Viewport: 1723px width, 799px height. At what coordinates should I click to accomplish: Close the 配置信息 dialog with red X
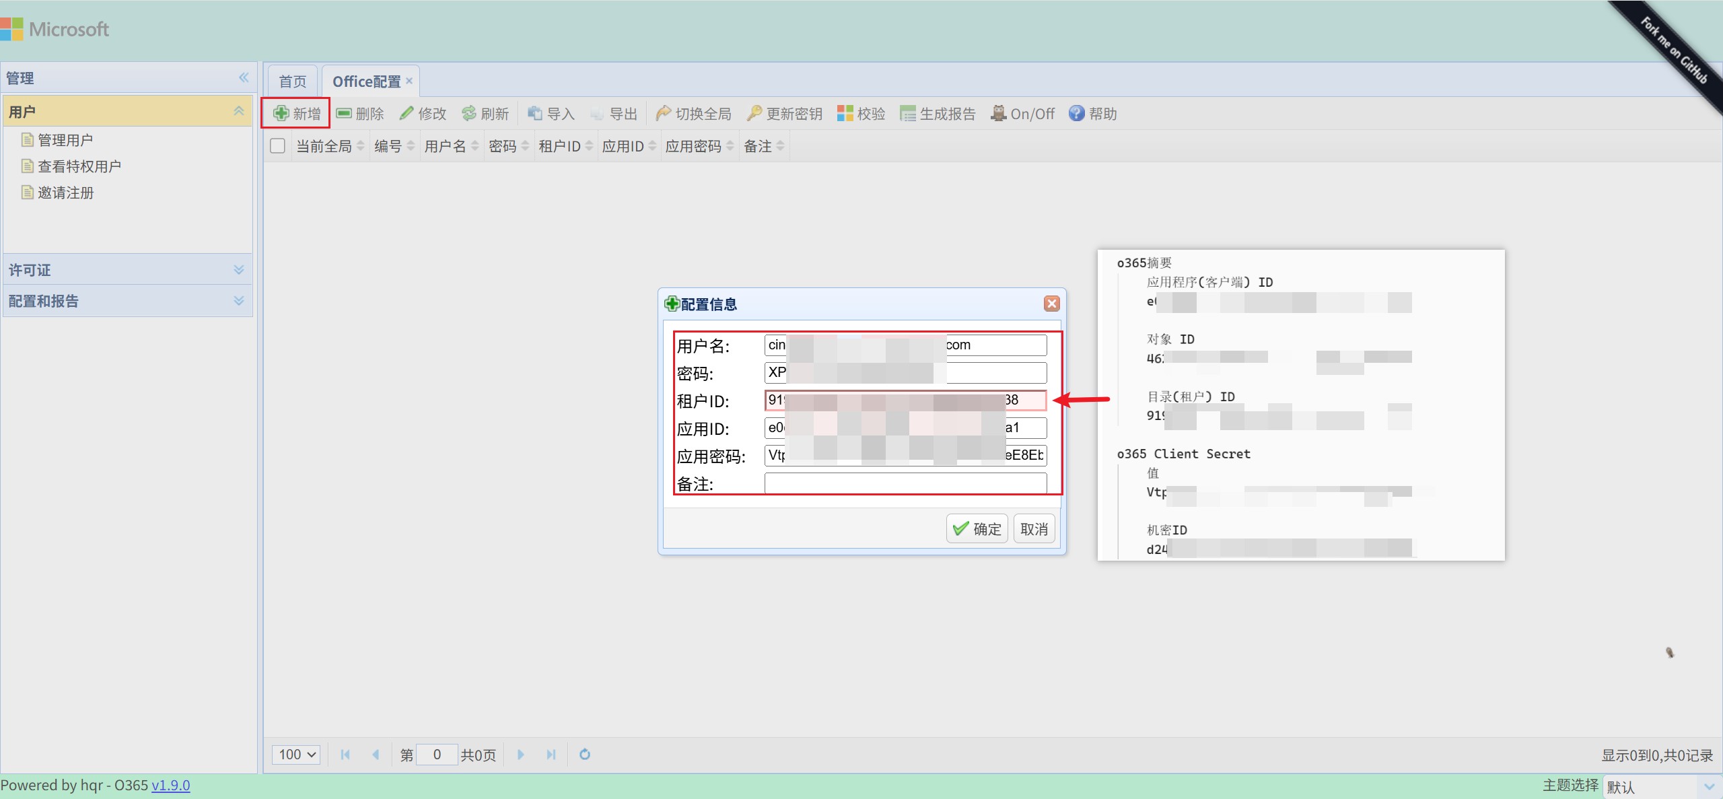point(1052,304)
